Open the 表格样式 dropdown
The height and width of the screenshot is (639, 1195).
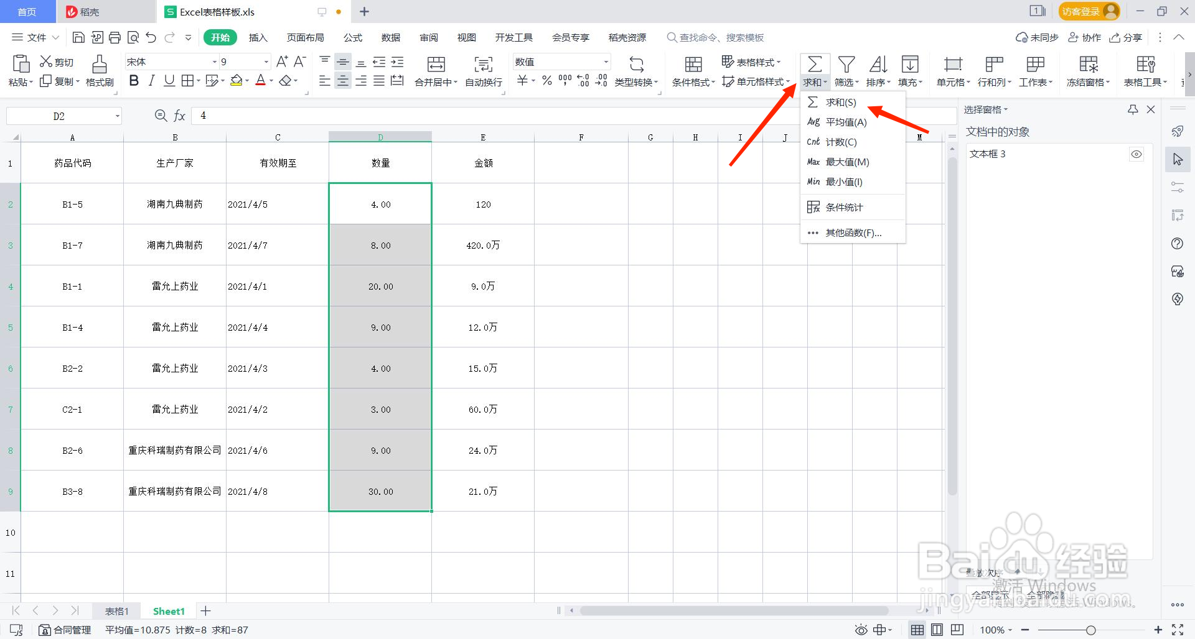pos(751,62)
